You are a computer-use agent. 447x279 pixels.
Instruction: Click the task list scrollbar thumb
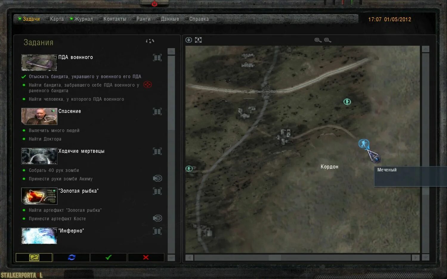tap(171, 93)
